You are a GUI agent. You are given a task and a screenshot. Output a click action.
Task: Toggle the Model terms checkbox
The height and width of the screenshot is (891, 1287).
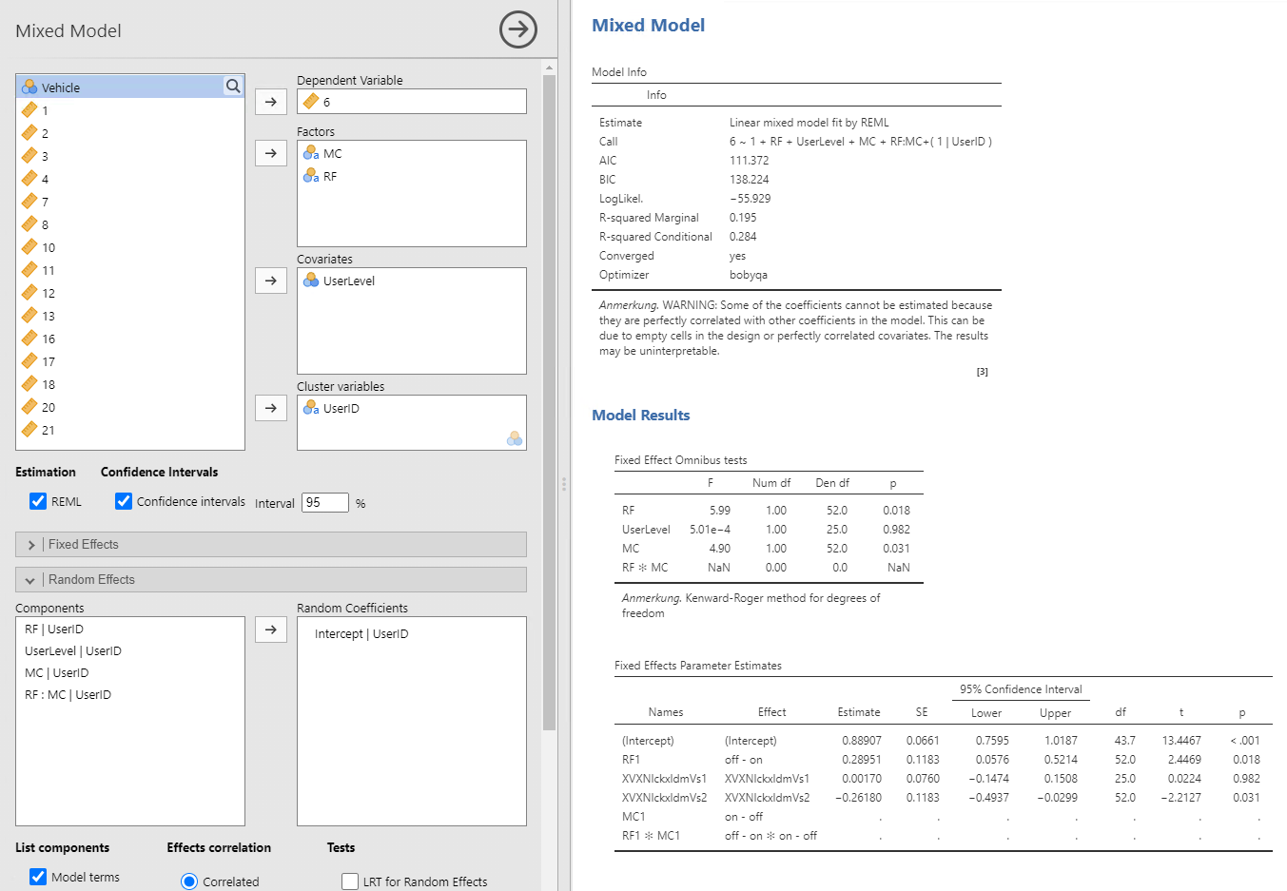(38, 877)
